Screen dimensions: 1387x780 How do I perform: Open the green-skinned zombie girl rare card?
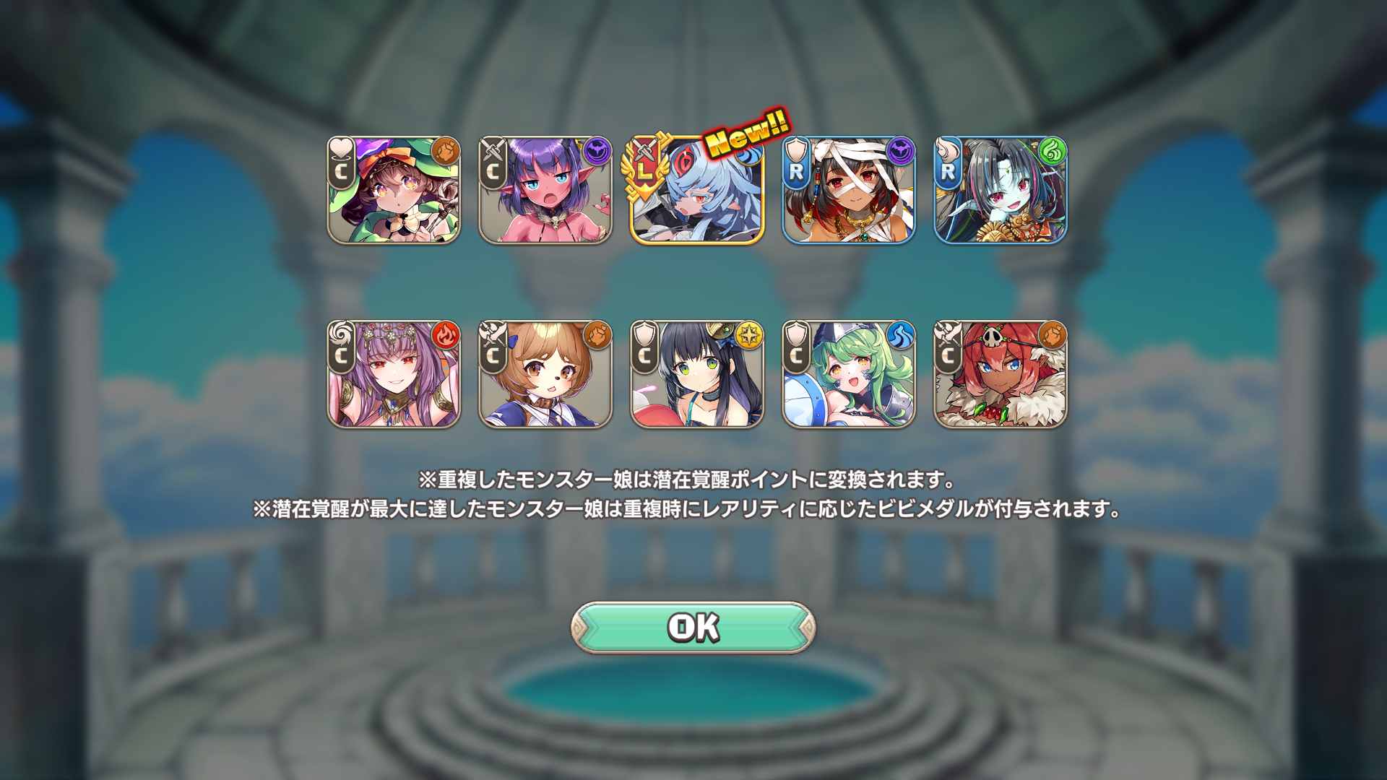click(x=1001, y=190)
